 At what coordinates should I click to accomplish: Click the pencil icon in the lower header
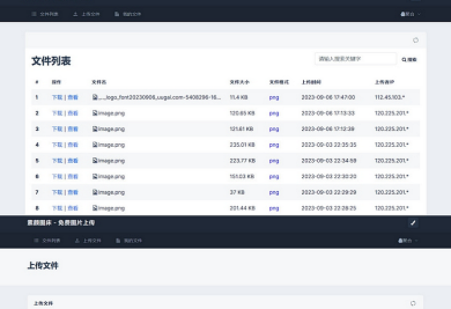(x=413, y=223)
